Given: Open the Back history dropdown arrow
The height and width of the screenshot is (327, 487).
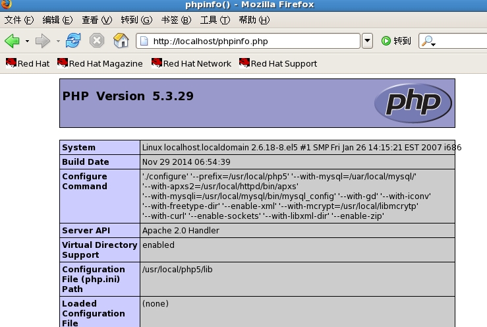Looking at the screenshot, I should point(27,41).
